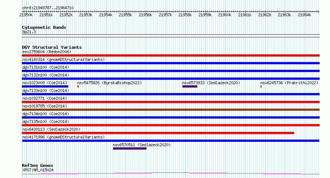The height and width of the screenshot is (178, 330).
Task: Click the dgv7132n100 (Coe2014) label
Action: (x=46, y=75)
